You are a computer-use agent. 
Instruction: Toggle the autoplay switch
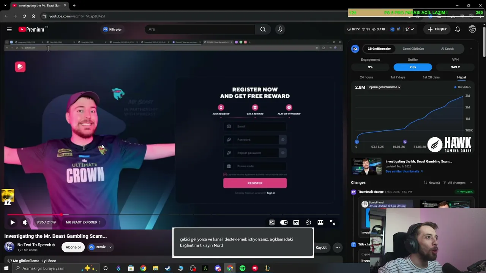284,223
